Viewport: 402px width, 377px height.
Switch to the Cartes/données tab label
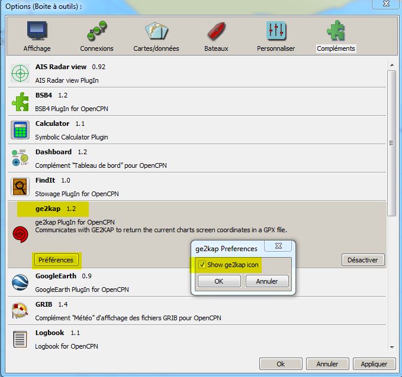point(156,48)
